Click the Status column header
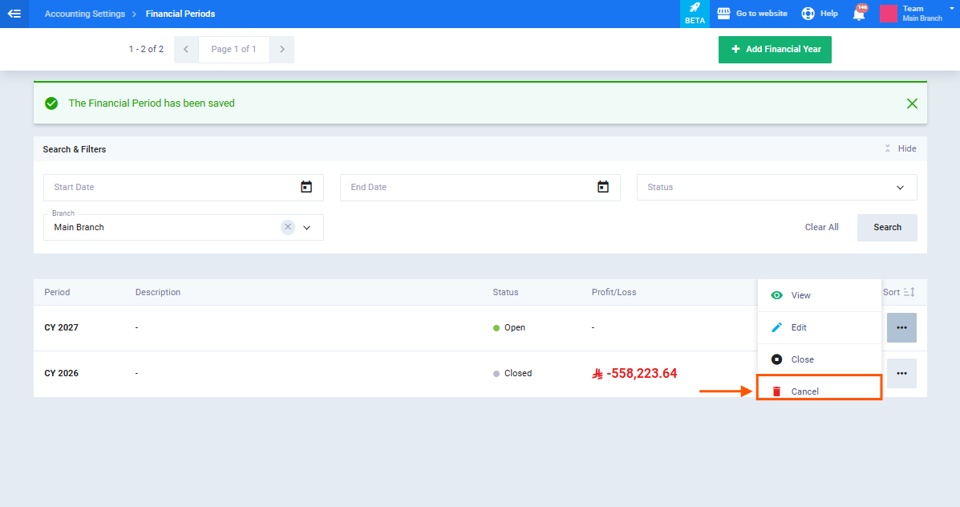Image resolution: width=960 pixels, height=507 pixels. [506, 292]
